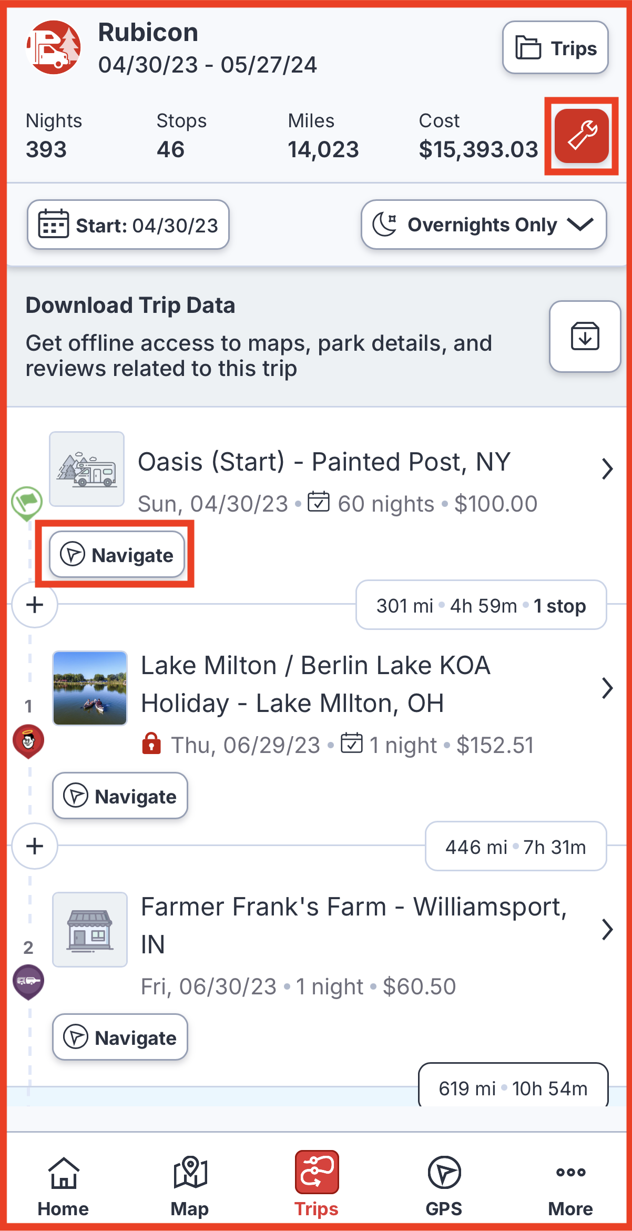Tap the download trip data icon
The height and width of the screenshot is (1231, 632).
pyautogui.click(x=585, y=337)
